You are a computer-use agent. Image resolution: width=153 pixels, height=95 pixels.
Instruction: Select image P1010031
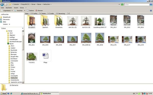tap(32, 58)
